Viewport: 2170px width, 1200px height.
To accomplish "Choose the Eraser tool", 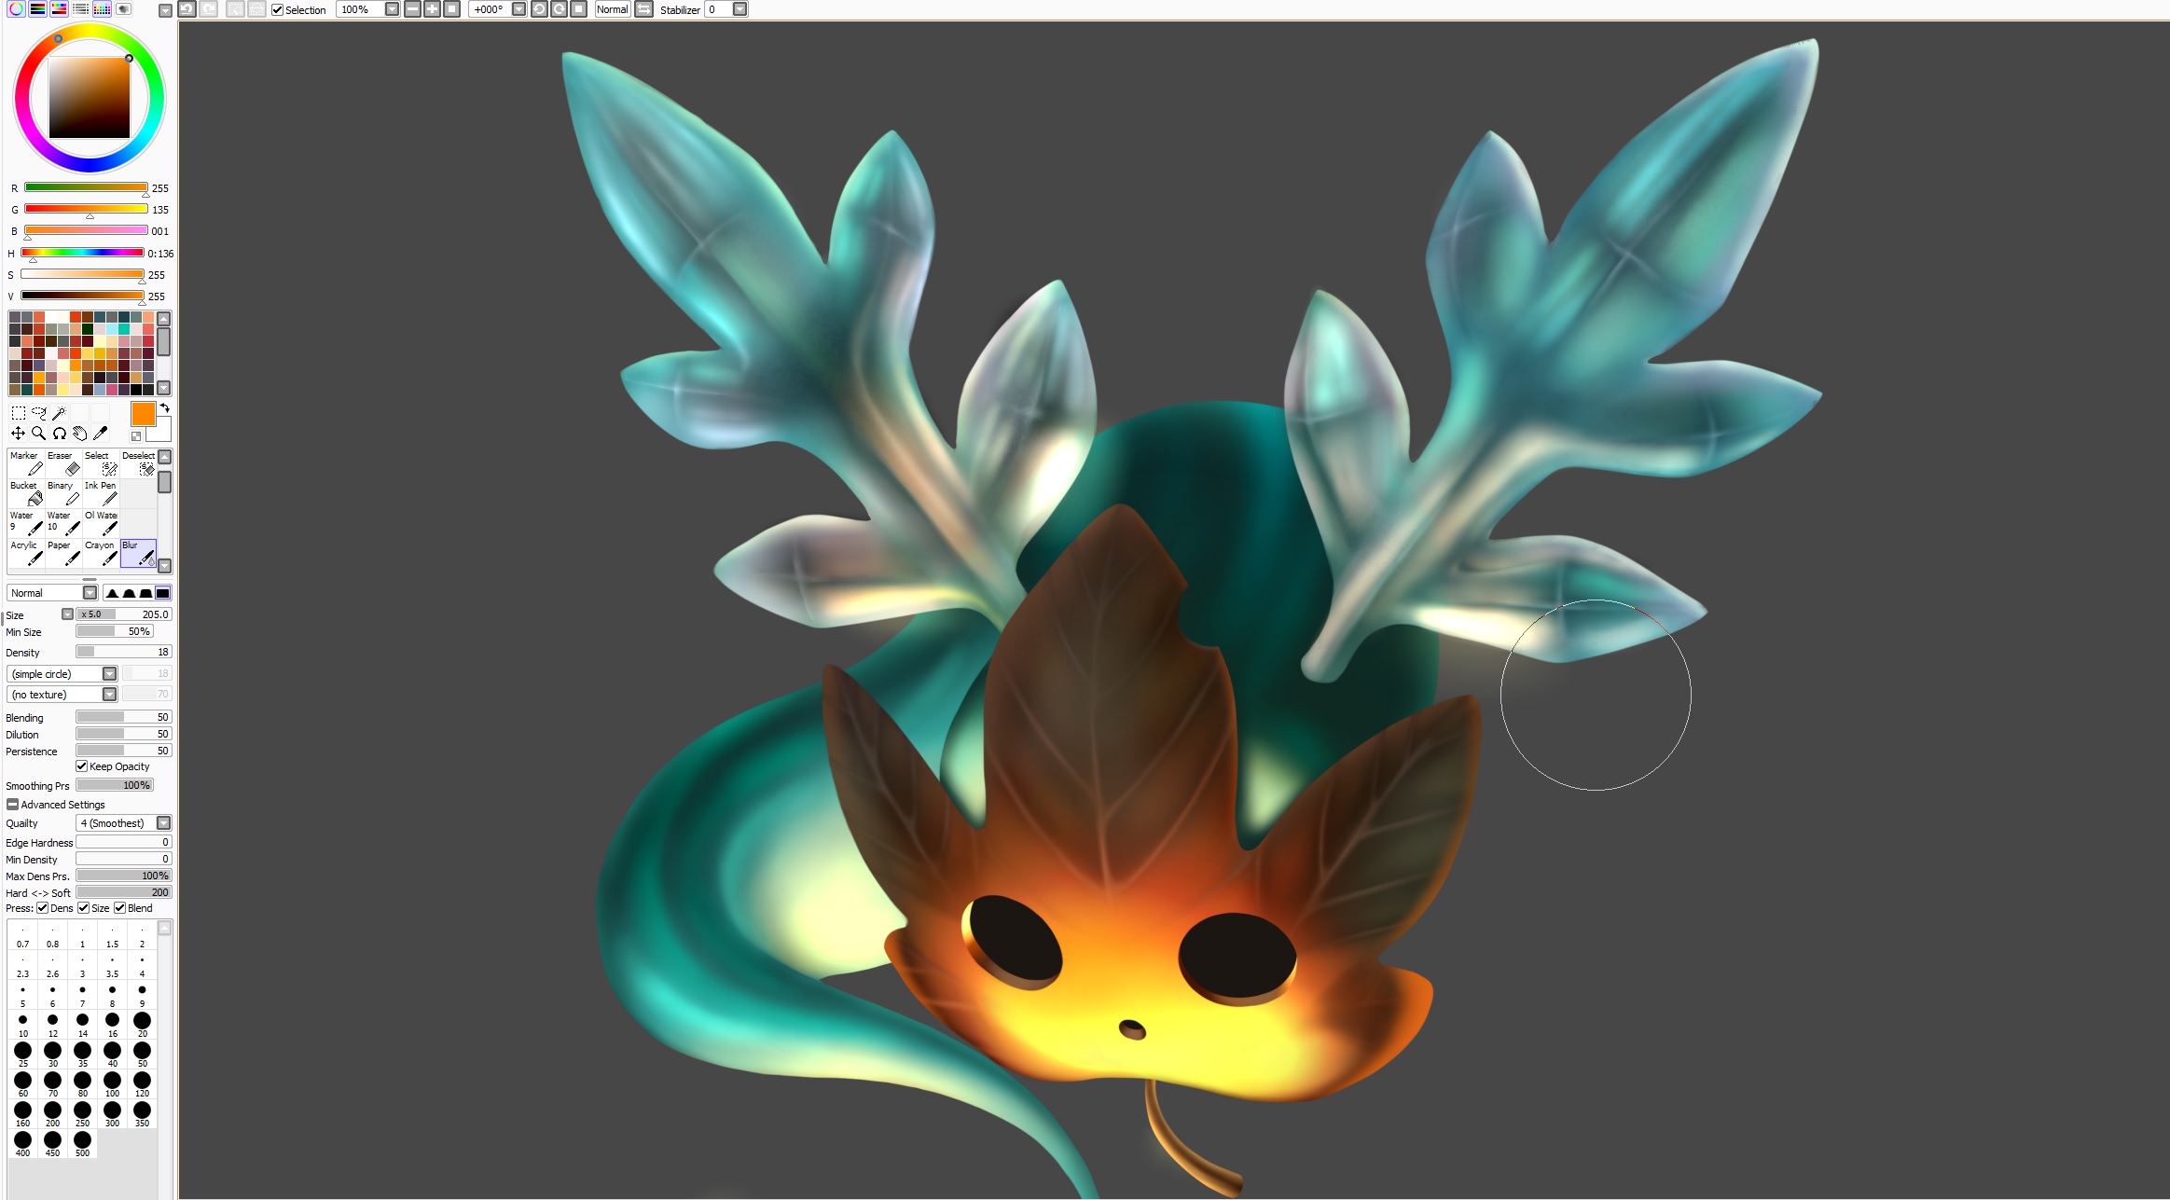I will [63, 463].
